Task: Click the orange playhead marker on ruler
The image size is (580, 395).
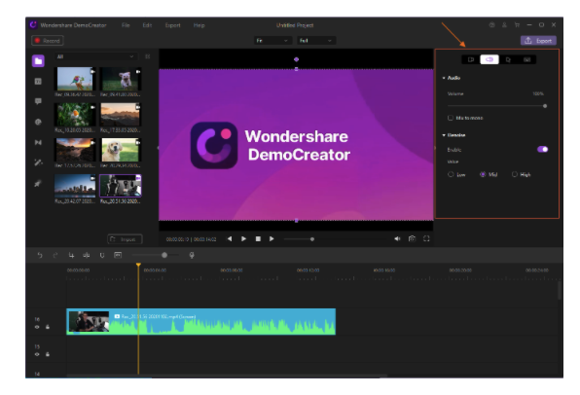Action: pyautogui.click(x=138, y=265)
